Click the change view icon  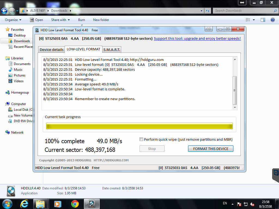click(x=248, y=20)
